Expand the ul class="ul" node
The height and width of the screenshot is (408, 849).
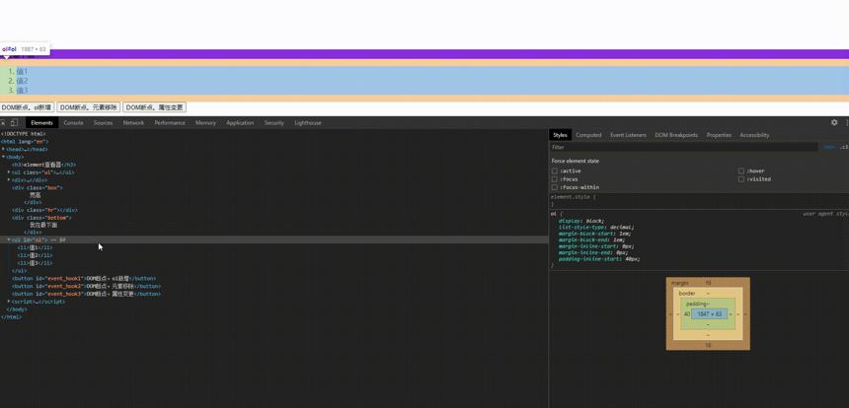coord(9,171)
